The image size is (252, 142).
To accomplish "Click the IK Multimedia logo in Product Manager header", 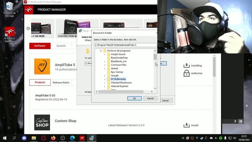I will pos(29,9).
